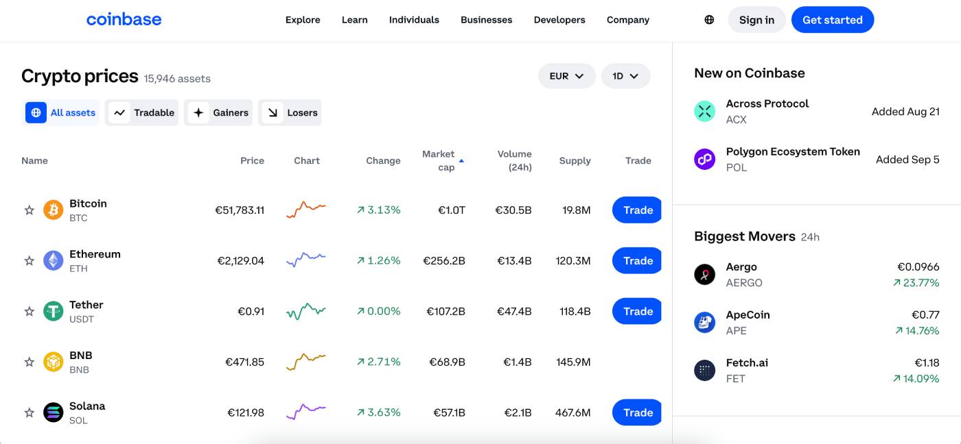The image size is (961, 444).
Task: Click Bitcoin price €51,783.11
Action: point(240,210)
